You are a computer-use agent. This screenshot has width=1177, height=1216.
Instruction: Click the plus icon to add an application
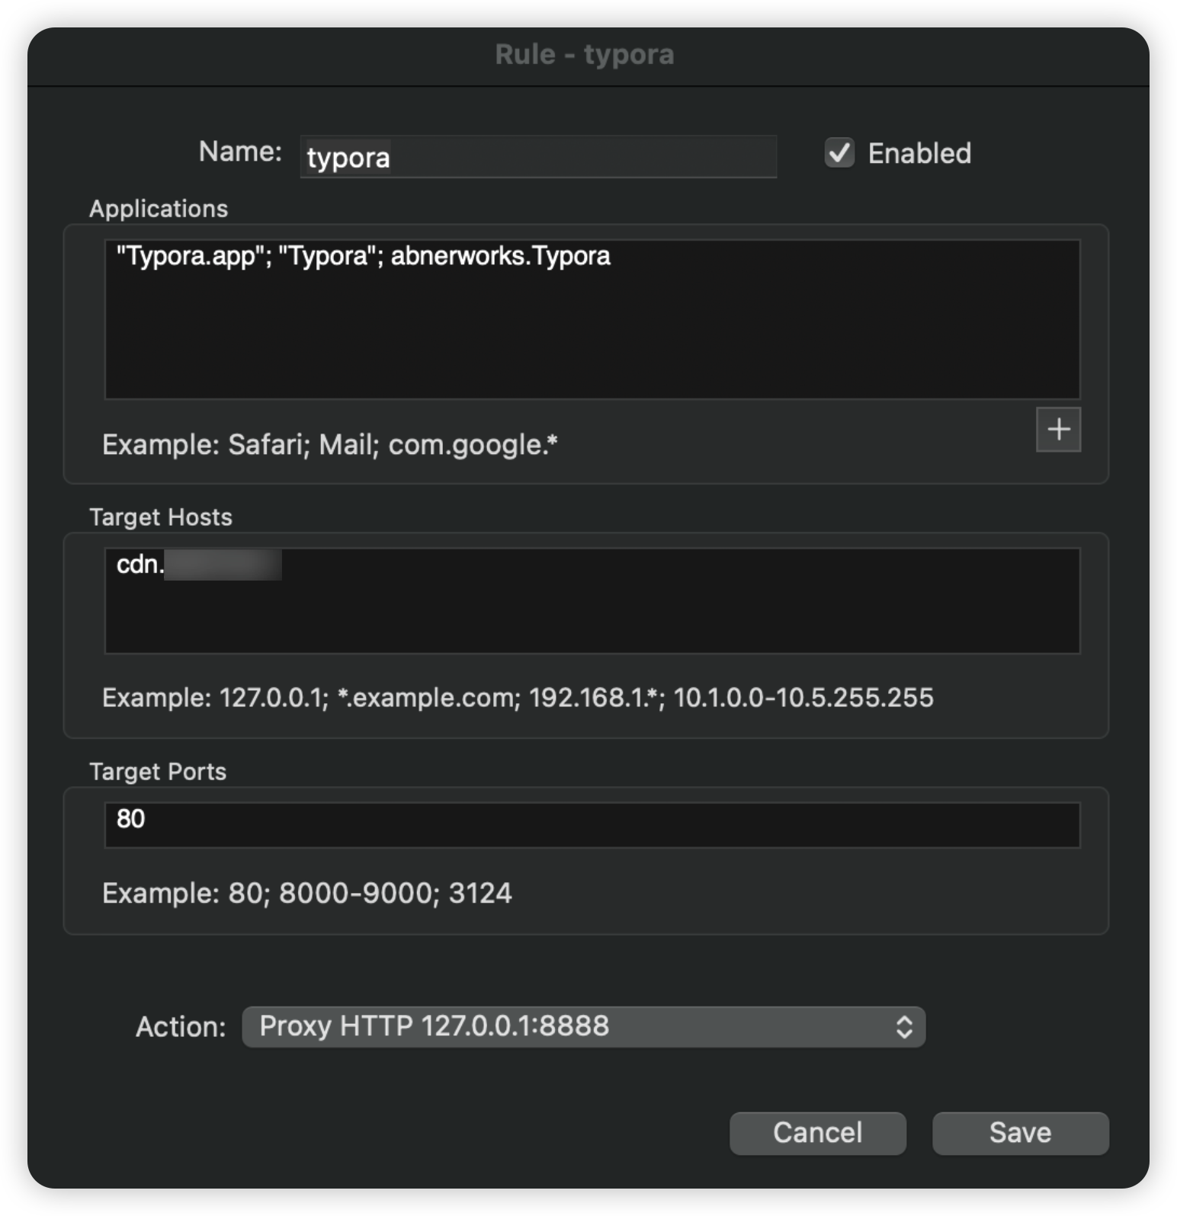(x=1058, y=430)
